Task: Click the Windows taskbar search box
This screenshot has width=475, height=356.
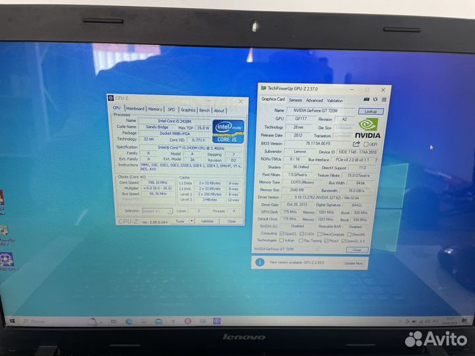Action: click(x=51, y=321)
